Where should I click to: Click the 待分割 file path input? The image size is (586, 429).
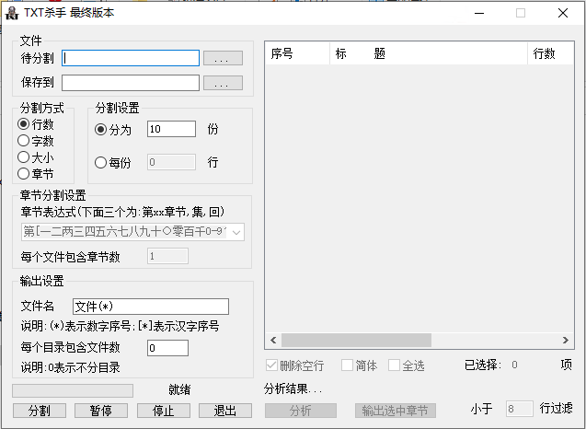131,58
